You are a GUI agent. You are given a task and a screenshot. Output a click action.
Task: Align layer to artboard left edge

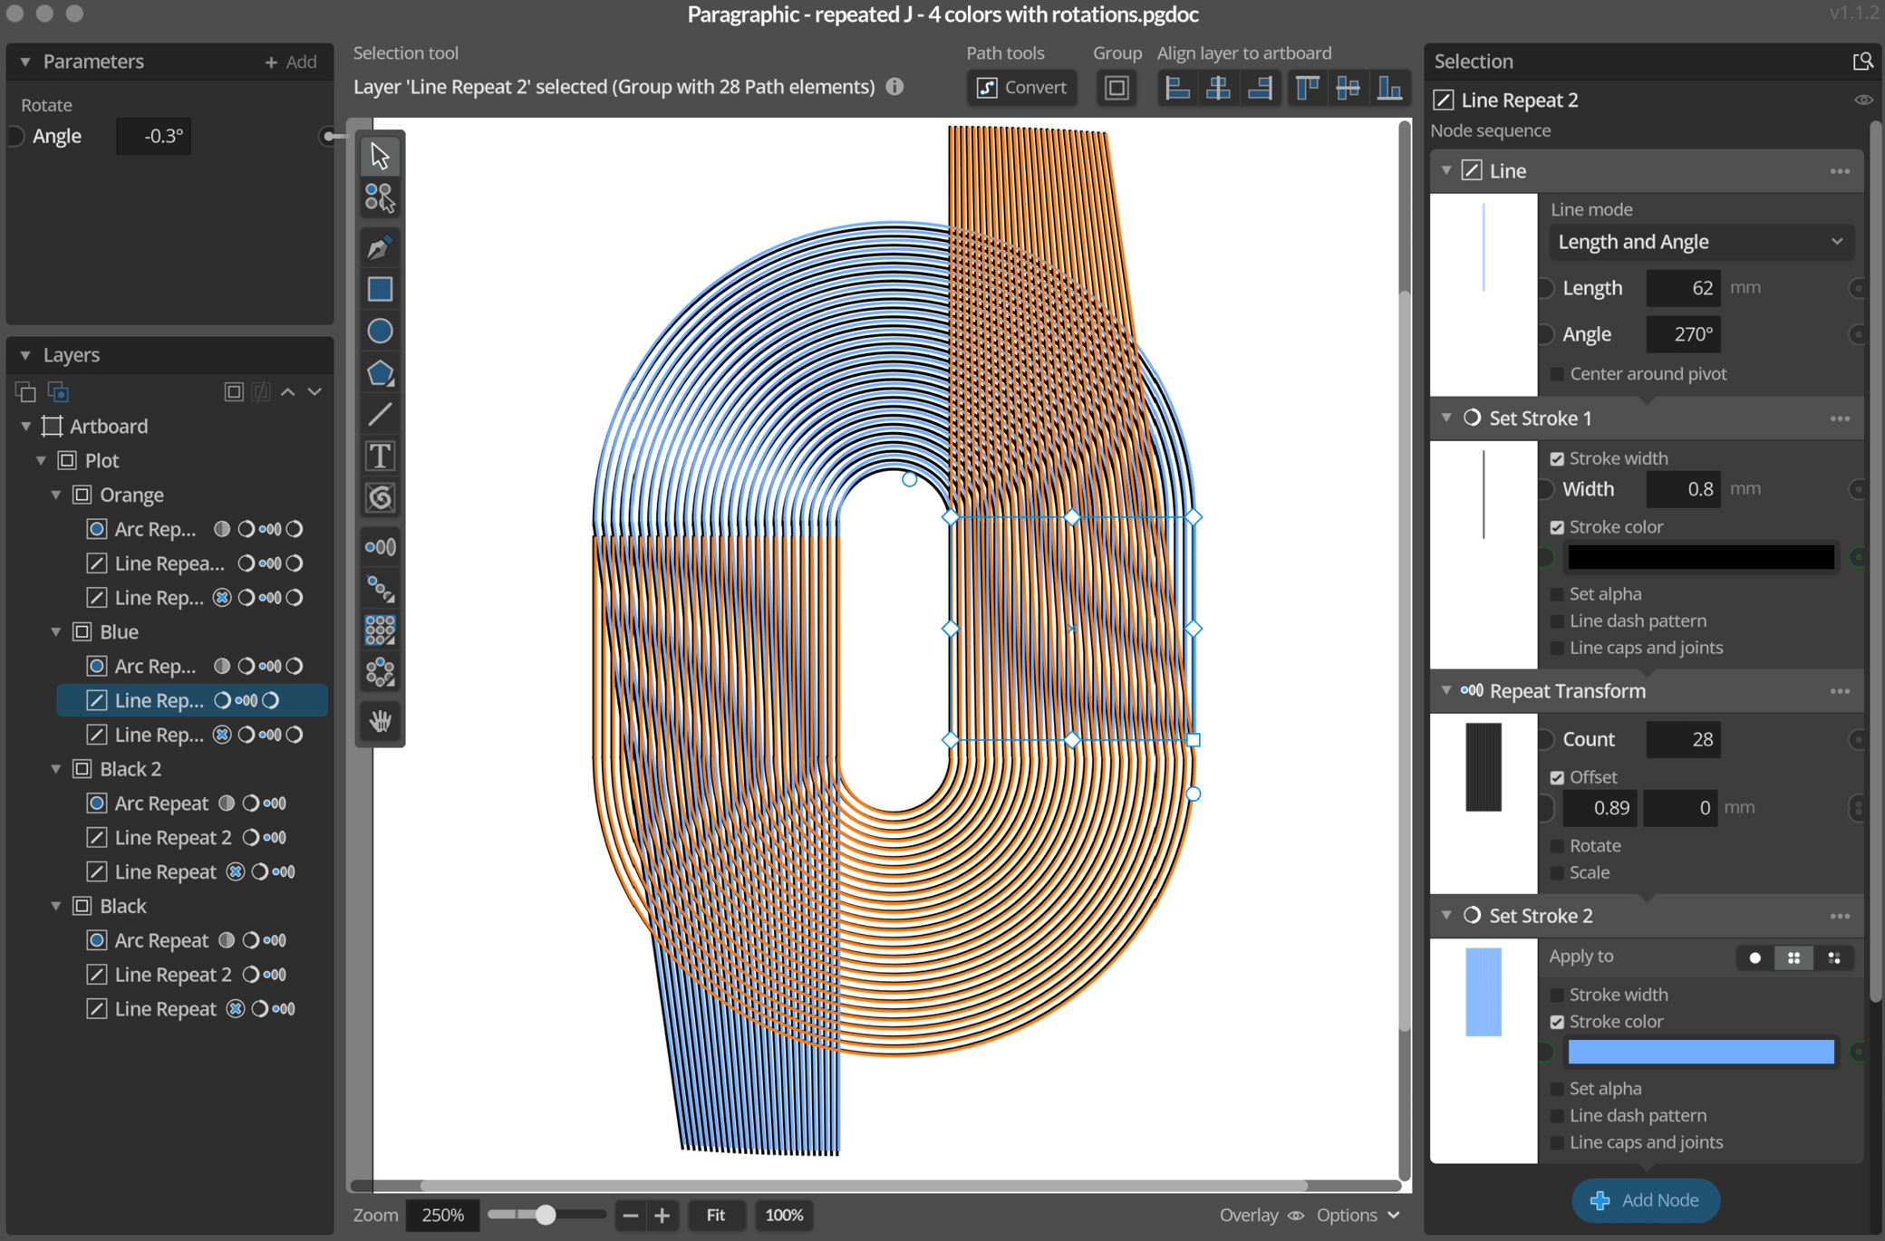1177,88
